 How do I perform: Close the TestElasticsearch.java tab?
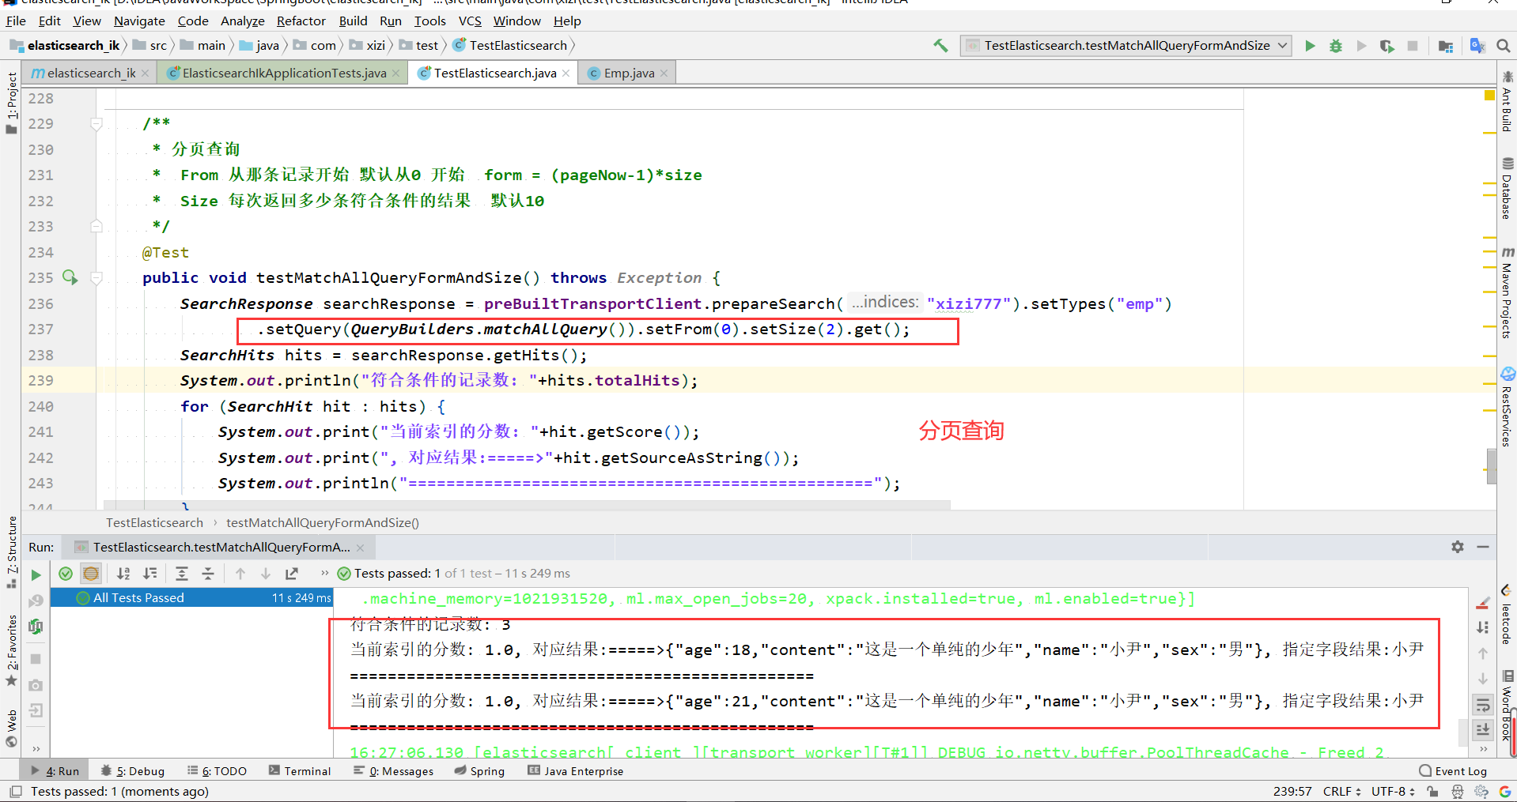coord(566,73)
